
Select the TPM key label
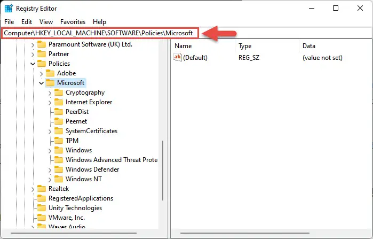tap(72, 140)
